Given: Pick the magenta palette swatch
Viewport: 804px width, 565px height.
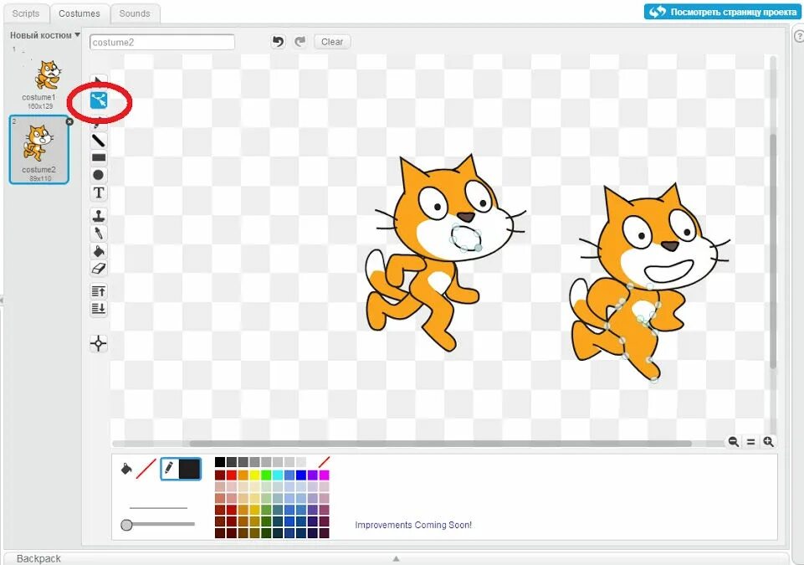Looking at the screenshot, I should 324,475.
